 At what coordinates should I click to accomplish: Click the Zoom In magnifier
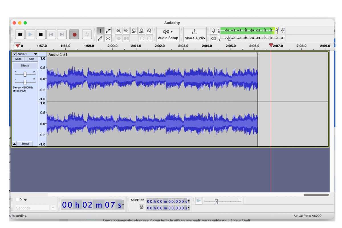tap(119, 31)
